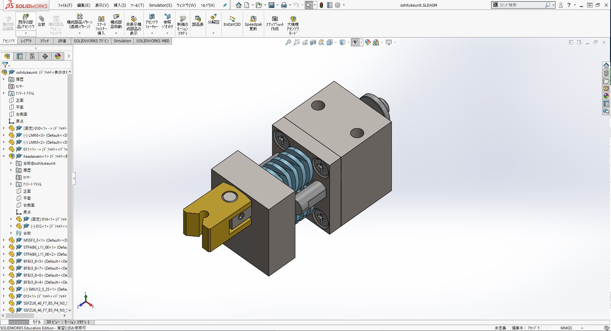Click the Exploded View tool
This screenshot has width=611, height=331.
(x=213, y=19)
